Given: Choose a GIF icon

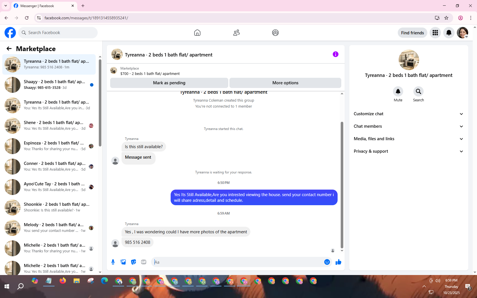Looking at the screenshot, I should (x=144, y=262).
